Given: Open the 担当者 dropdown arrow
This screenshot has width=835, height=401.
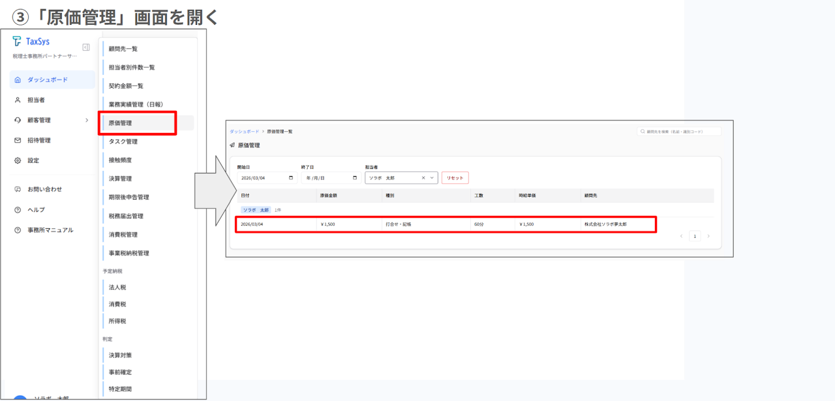Looking at the screenshot, I should (432, 177).
